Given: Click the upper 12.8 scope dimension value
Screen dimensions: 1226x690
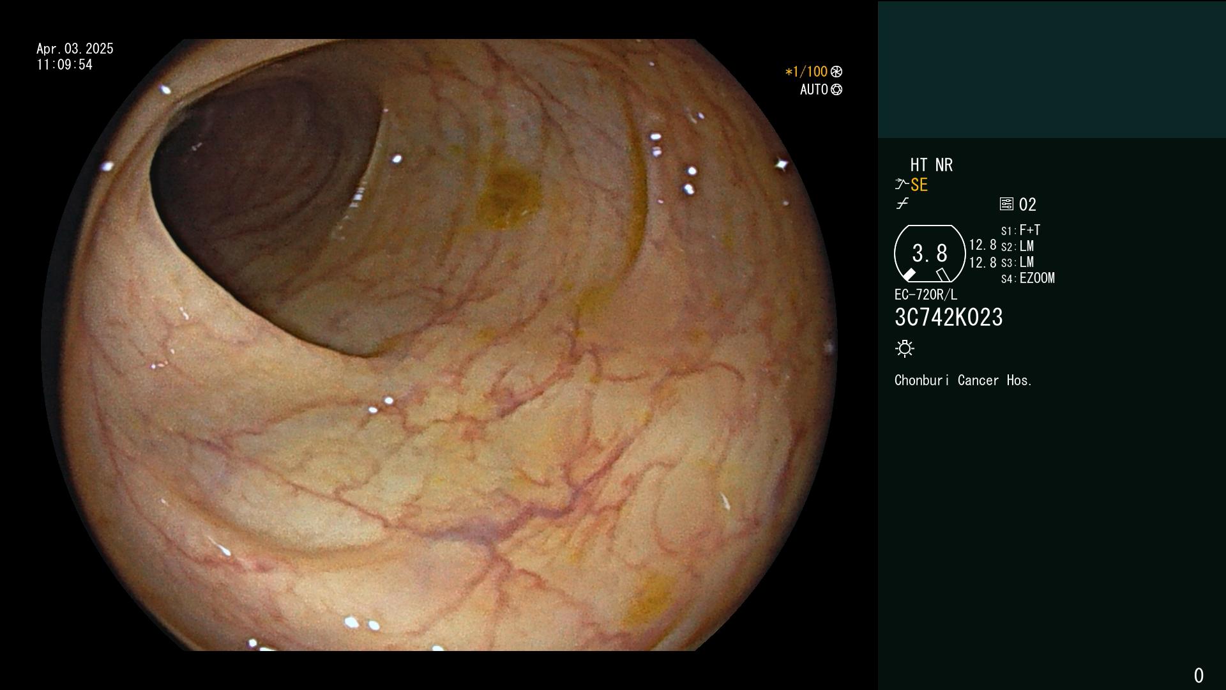Looking at the screenshot, I should [983, 245].
